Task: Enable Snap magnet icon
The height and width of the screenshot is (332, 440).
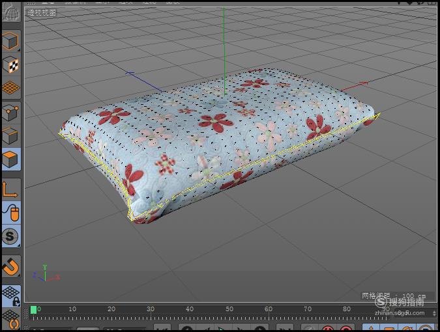Action: (x=11, y=266)
